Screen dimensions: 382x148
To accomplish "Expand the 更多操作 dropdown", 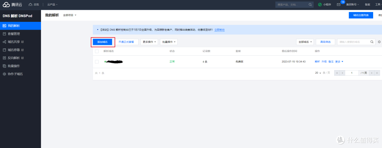I will [x=149, y=42].
